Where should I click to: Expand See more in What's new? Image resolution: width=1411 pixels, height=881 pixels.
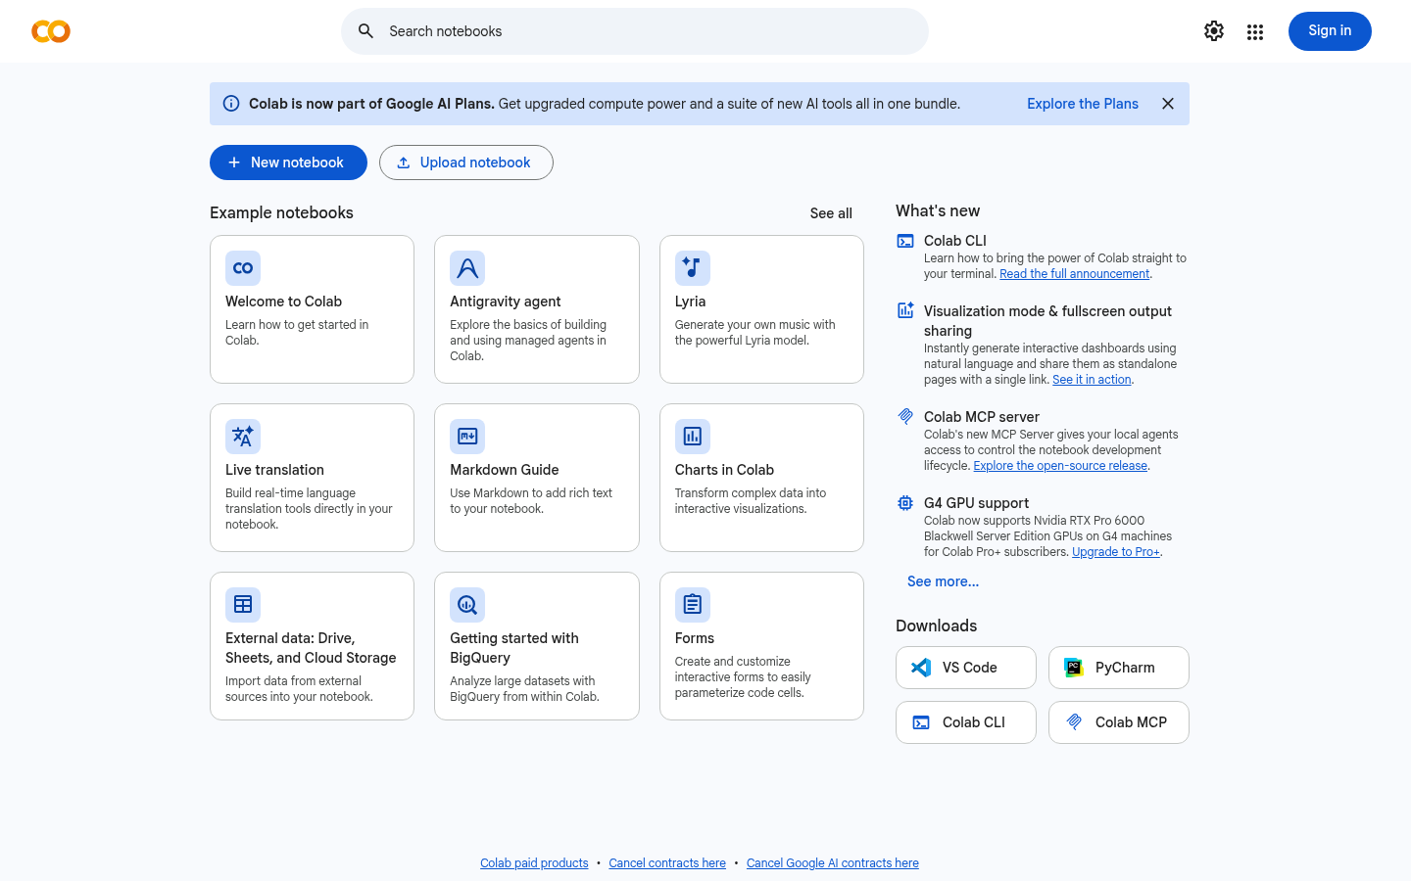pyautogui.click(x=943, y=581)
